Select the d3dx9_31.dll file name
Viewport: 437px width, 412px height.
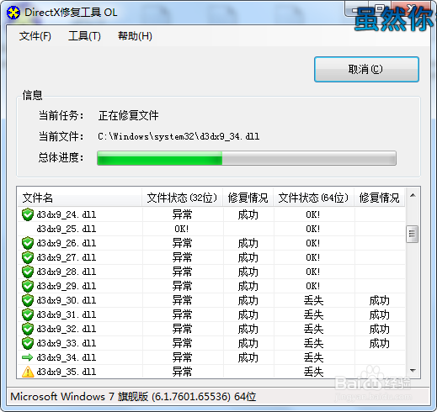point(67,314)
